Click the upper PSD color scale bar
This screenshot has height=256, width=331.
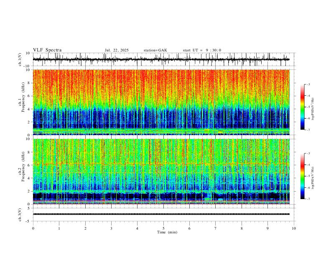(x=303, y=107)
